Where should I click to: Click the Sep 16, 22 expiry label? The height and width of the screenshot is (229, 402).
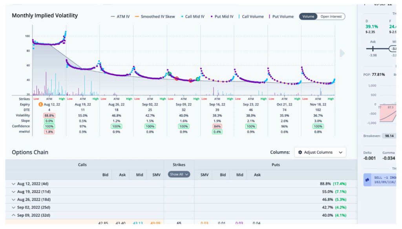click(217, 104)
